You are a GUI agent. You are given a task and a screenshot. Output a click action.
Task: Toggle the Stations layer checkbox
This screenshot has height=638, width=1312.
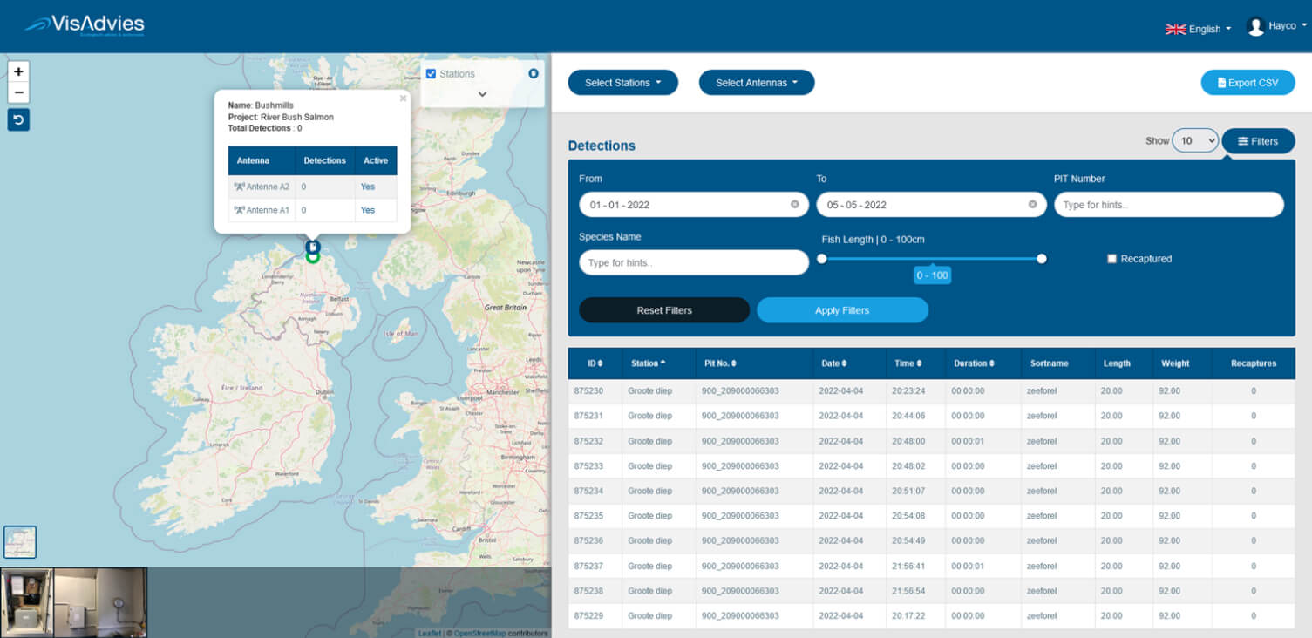(x=431, y=74)
